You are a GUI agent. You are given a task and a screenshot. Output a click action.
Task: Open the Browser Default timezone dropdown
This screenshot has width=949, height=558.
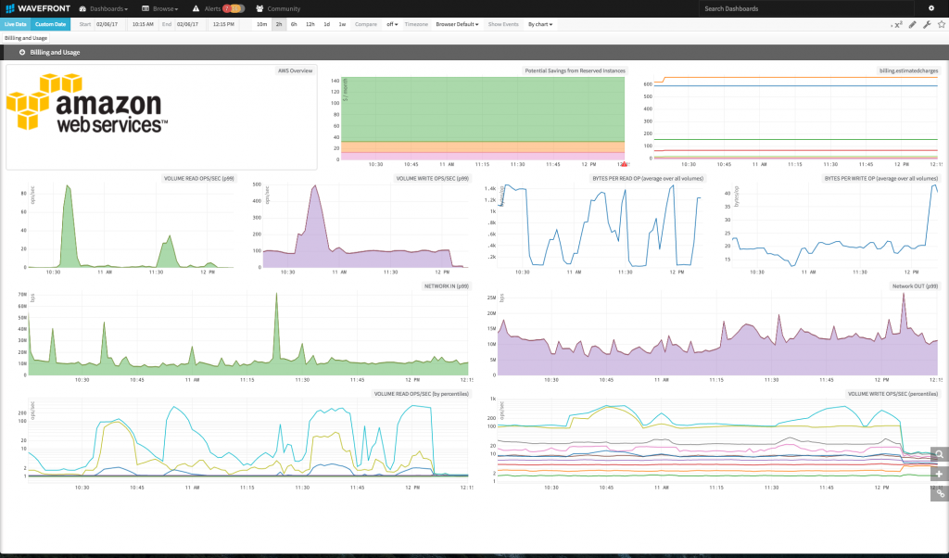tap(457, 24)
